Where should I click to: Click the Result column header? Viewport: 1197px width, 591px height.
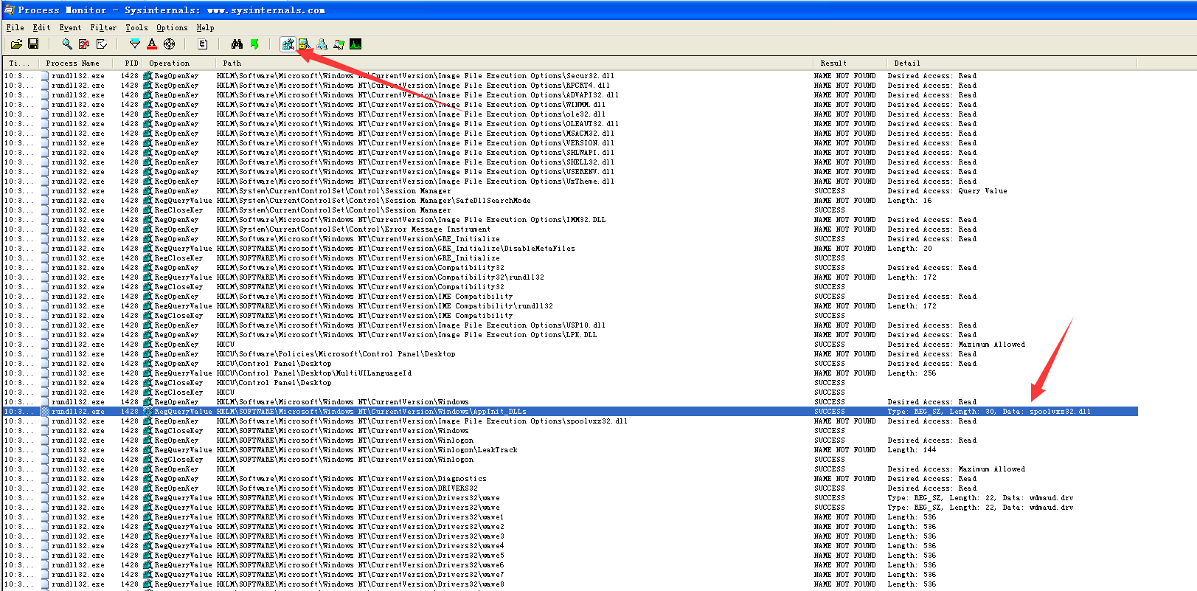click(850, 63)
